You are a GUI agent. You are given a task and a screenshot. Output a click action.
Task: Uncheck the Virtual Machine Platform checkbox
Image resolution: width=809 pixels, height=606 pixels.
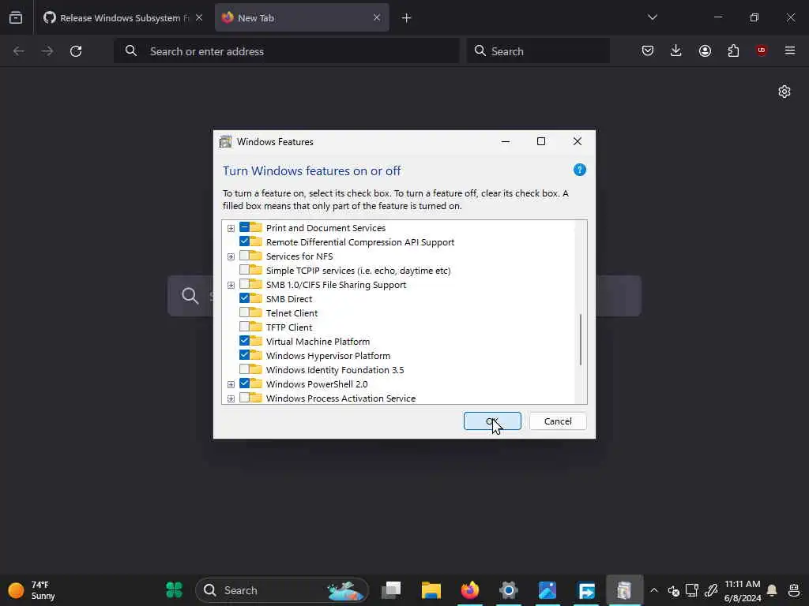245,341
